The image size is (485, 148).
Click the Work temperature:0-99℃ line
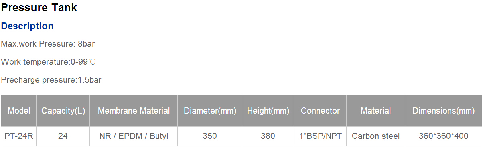pos(48,62)
